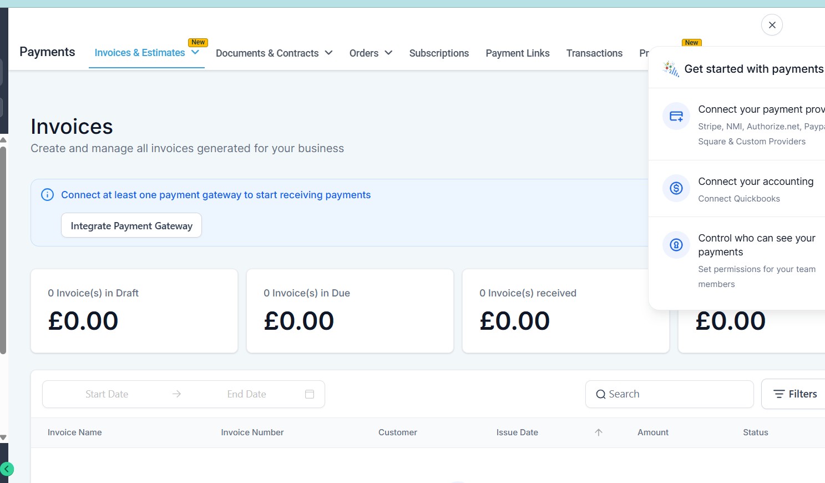Click the Filters funnel icon

tap(779, 394)
